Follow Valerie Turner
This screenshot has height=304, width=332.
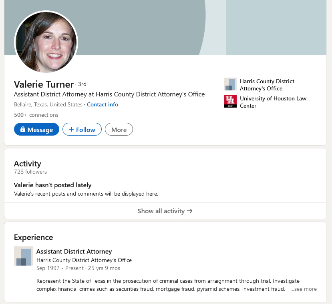click(x=82, y=129)
